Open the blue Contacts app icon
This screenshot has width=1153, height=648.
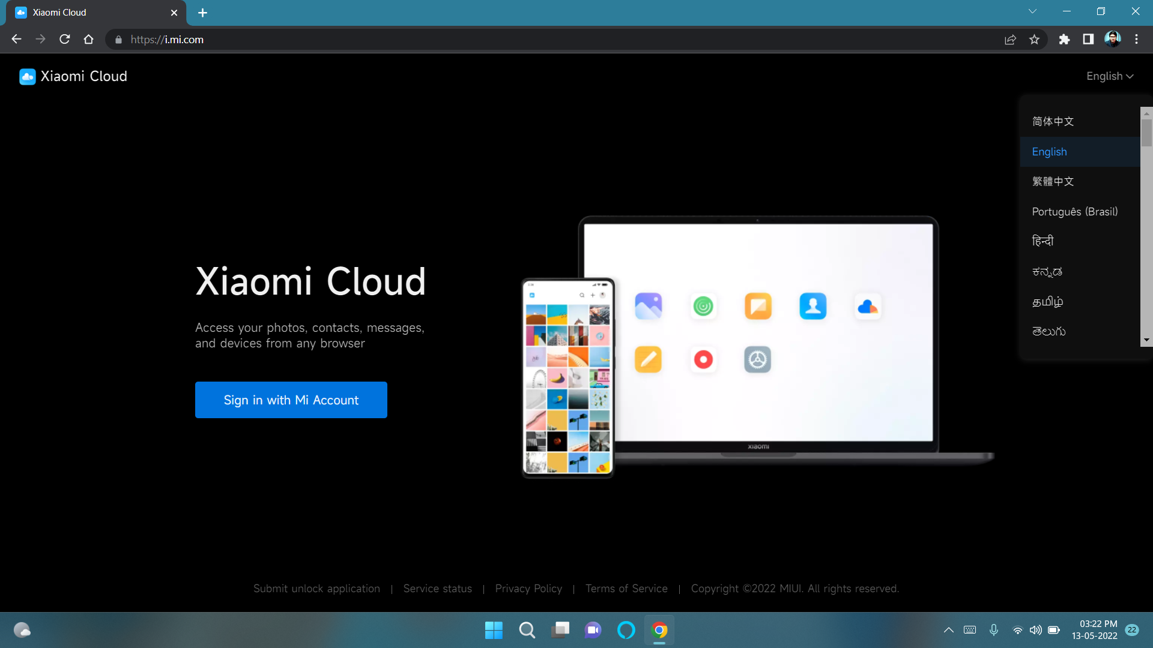pos(813,306)
